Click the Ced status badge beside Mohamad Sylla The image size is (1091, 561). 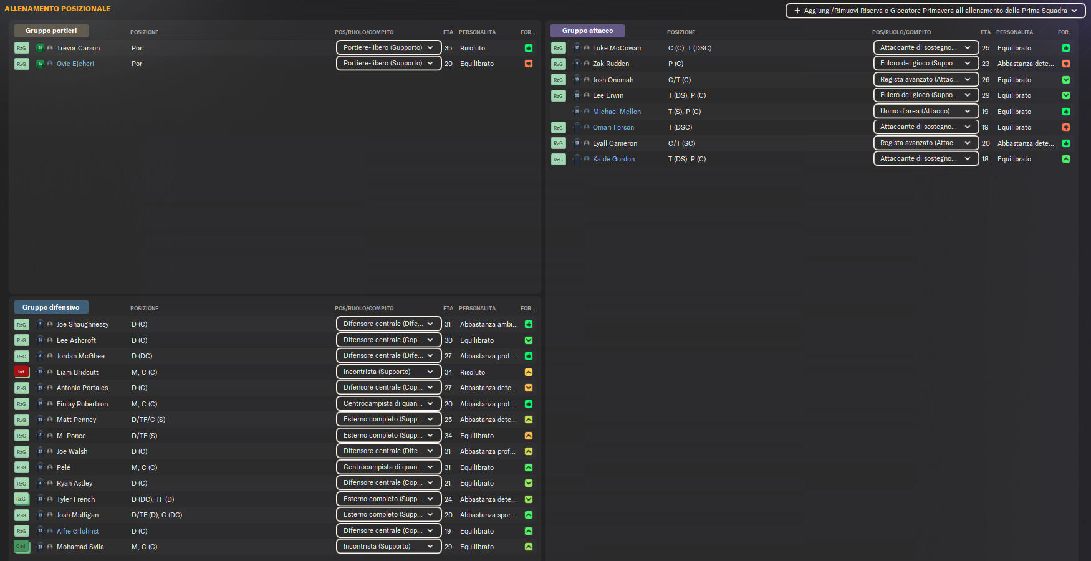point(21,547)
